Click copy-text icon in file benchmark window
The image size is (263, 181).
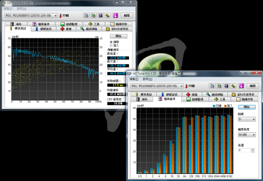pos(212,86)
